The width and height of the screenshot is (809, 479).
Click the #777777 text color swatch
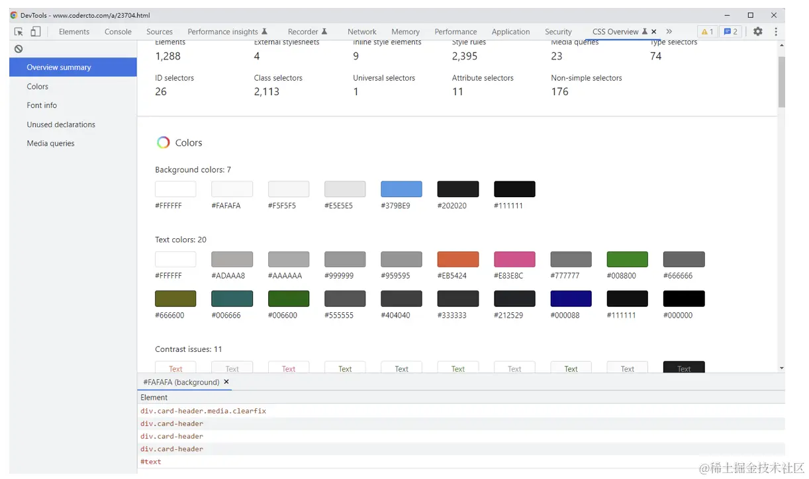click(x=571, y=259)
